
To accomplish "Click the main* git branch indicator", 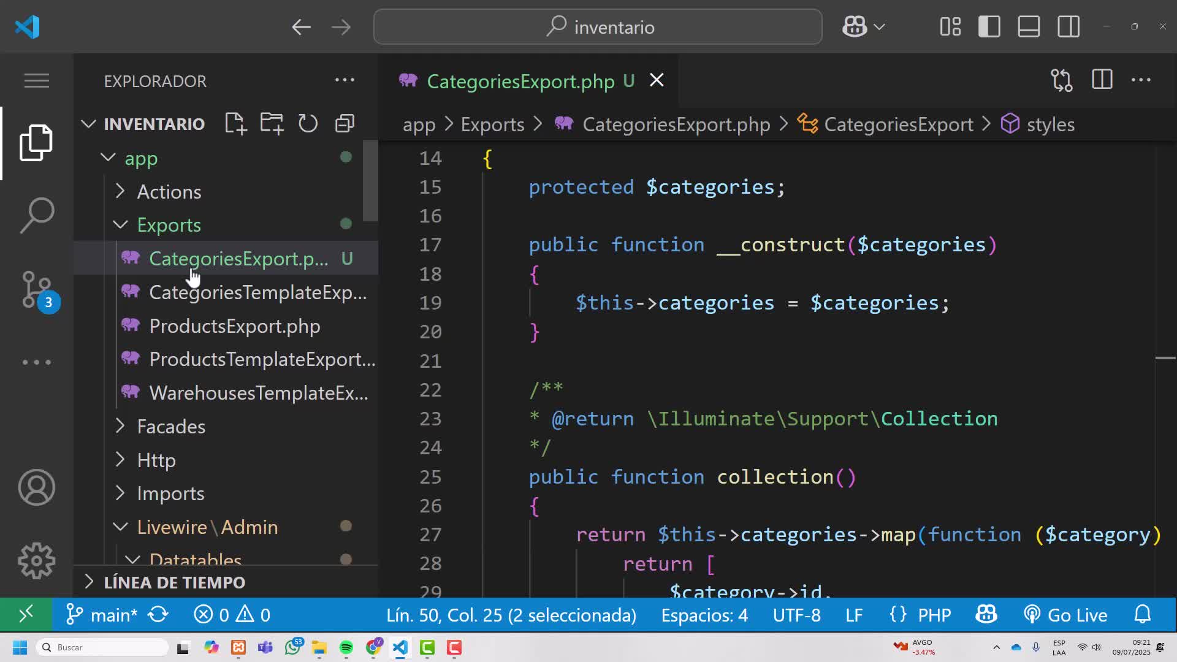I will pos(102,614).
